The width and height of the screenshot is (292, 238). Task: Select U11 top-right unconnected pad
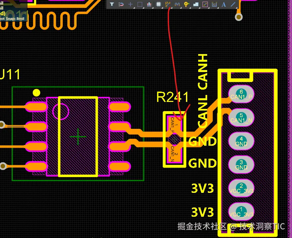click(x=120, y=107)
